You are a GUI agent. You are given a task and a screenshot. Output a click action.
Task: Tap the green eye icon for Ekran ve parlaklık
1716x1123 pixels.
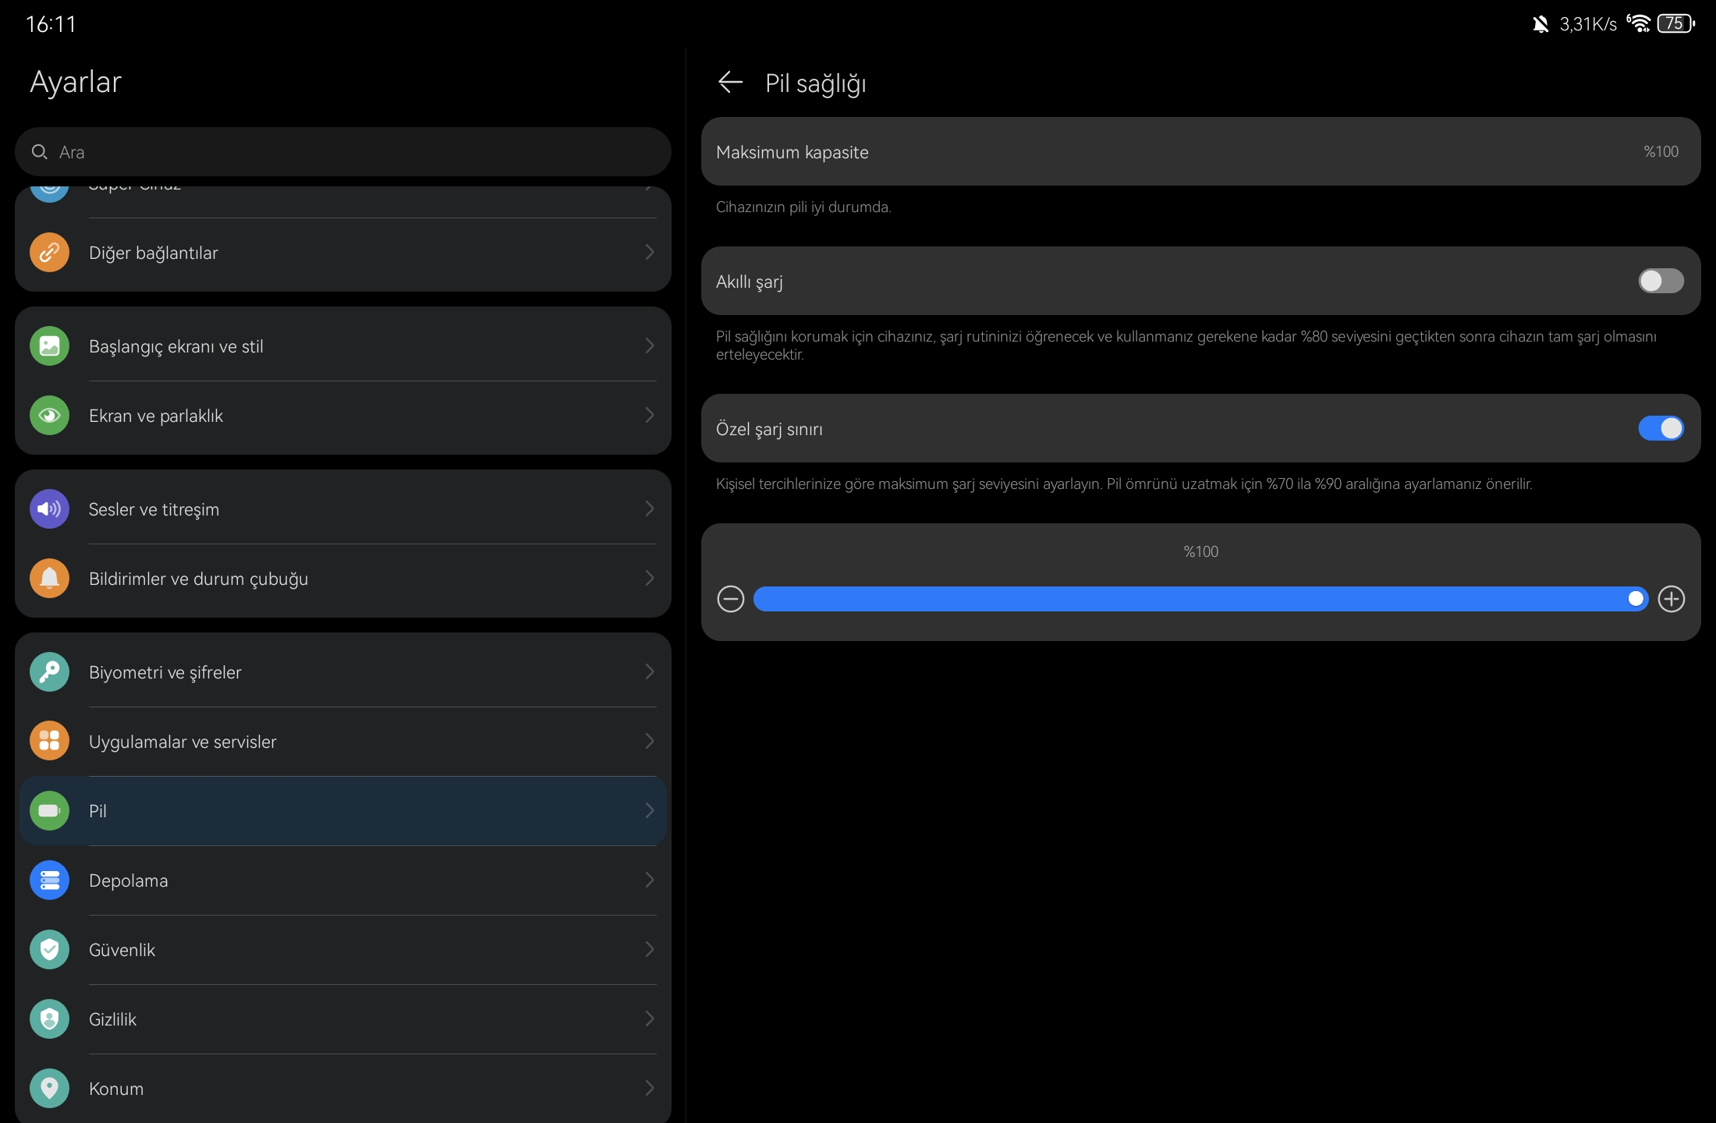click(x=49, y=416)
